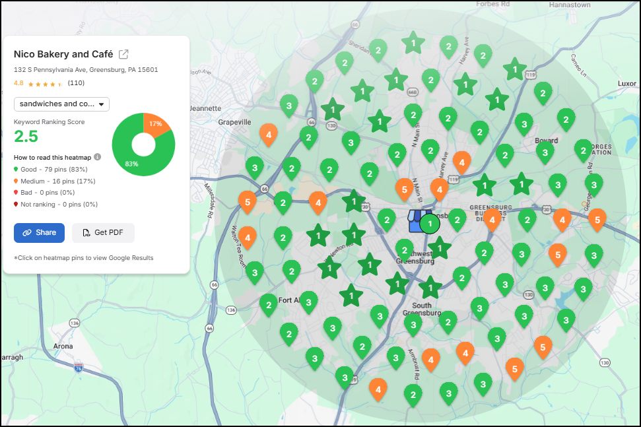Click the 2.5 keyword ranking score
This screenshot has width=641, height=427.
tap(26, 137)
